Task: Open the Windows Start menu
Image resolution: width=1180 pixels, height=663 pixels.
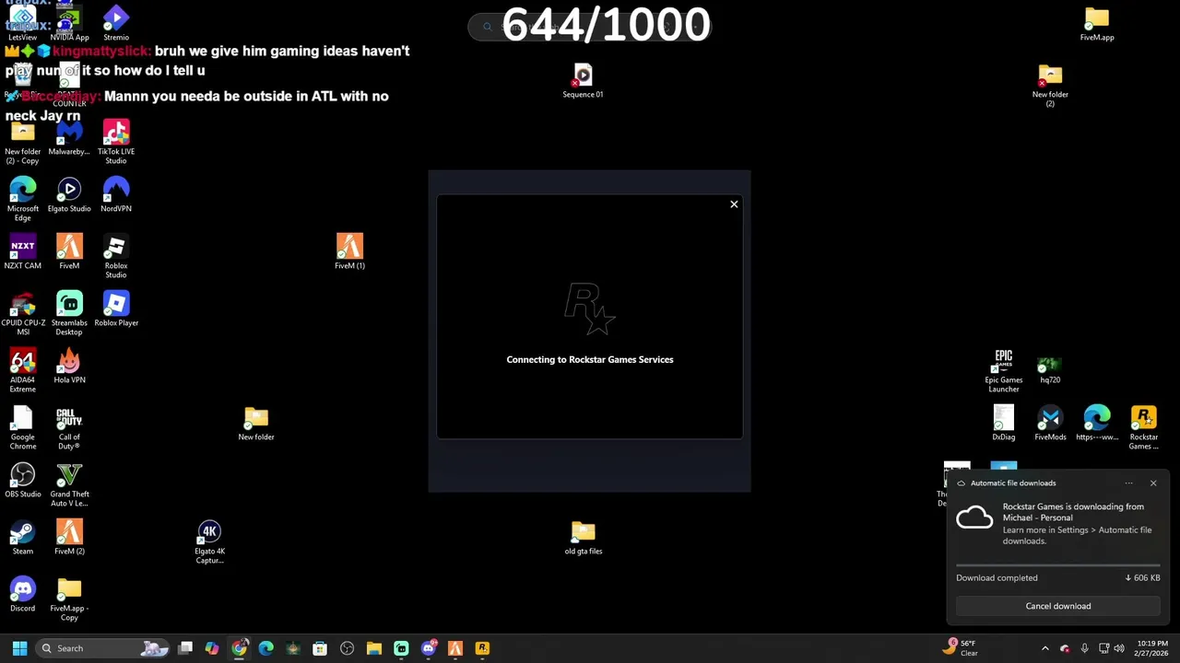Action: (x=19, y=648)
